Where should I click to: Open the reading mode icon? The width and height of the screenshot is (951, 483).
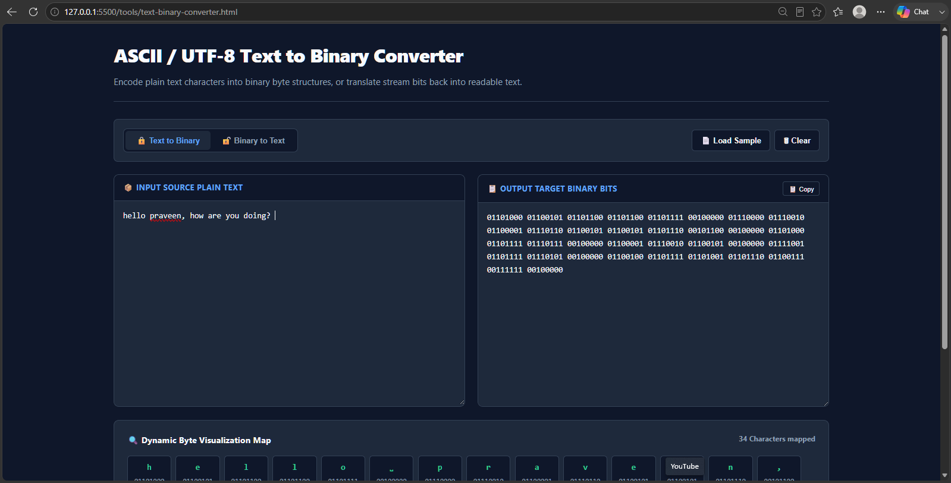(800, 12)
